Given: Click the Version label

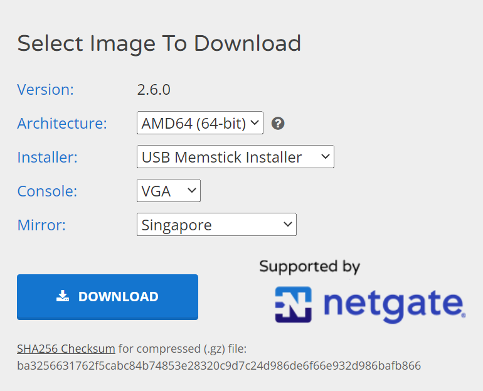Looking at the screenshot, I should click(x=46, y=90).
